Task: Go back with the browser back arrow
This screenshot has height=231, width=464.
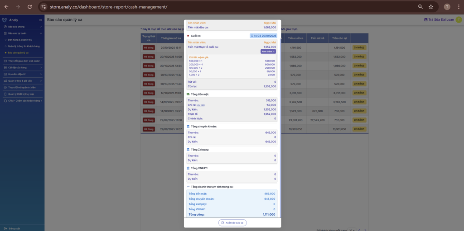Action: click(x=6, y=7)
